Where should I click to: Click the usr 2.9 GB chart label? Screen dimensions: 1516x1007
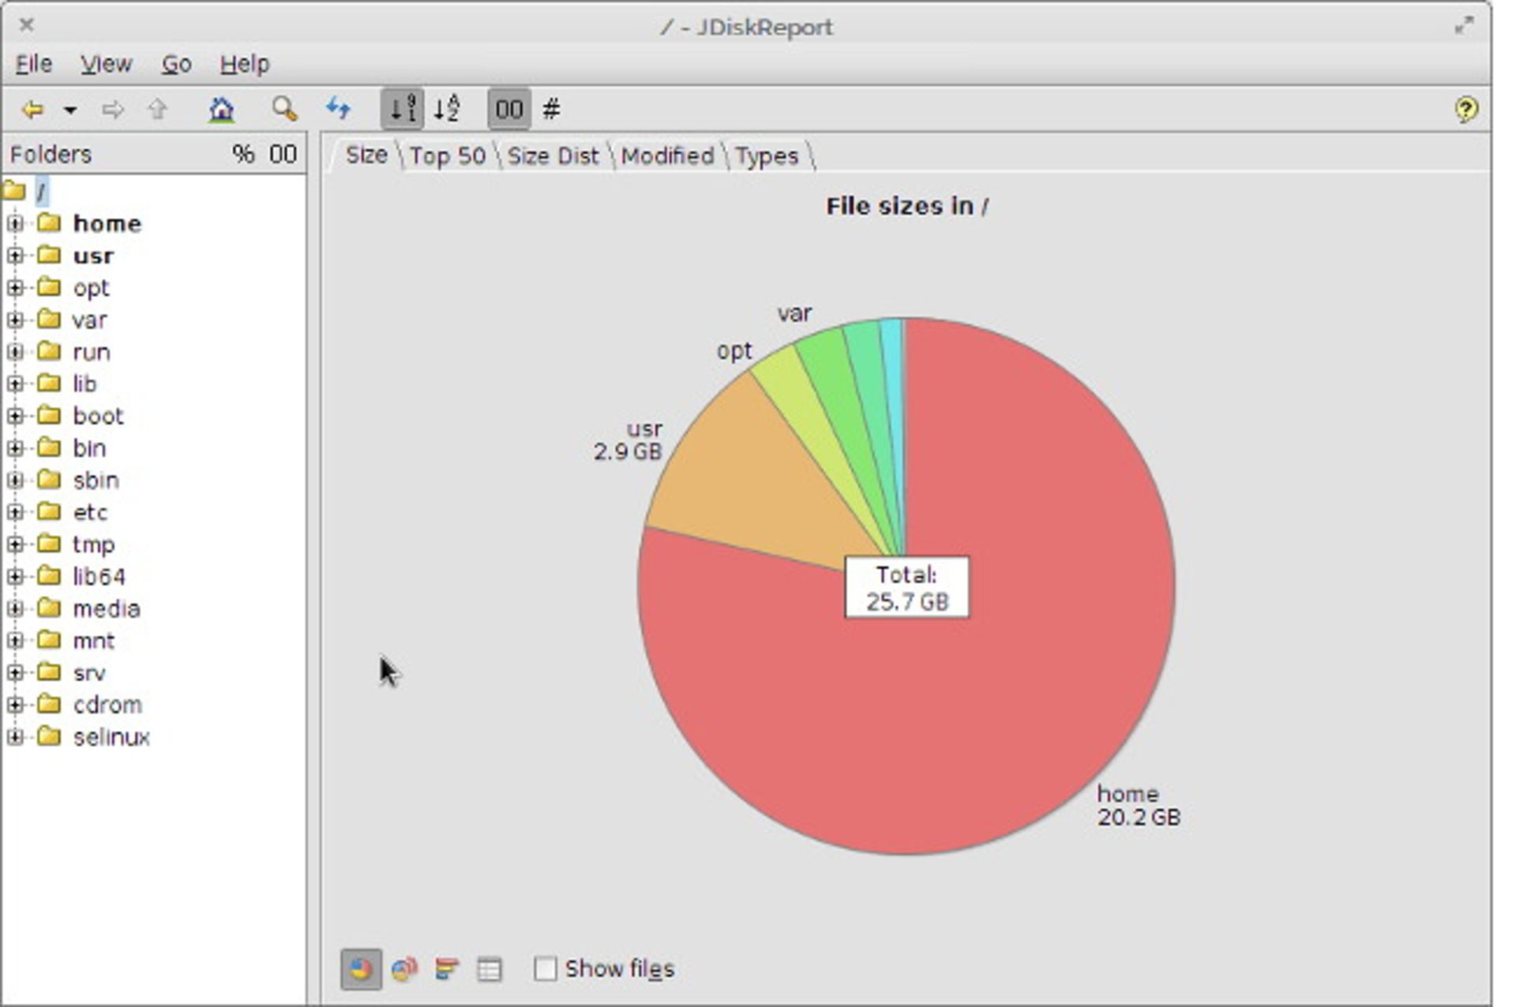point(629,440)
